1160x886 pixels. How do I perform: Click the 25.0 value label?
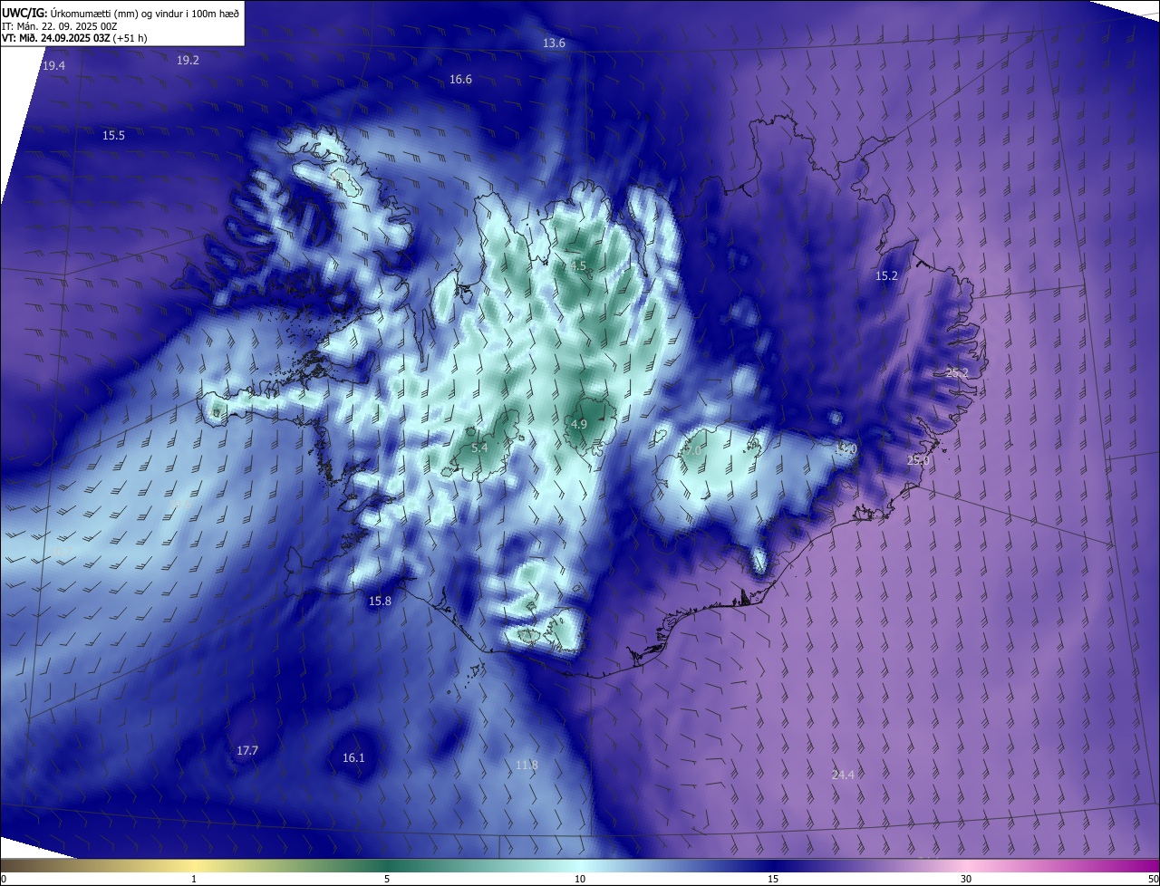[918, 461]
